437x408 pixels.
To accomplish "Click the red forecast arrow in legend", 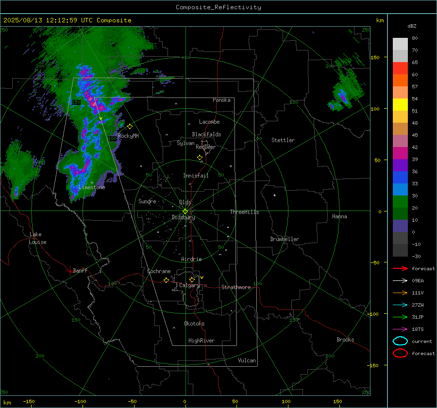I will coord(400,268).
